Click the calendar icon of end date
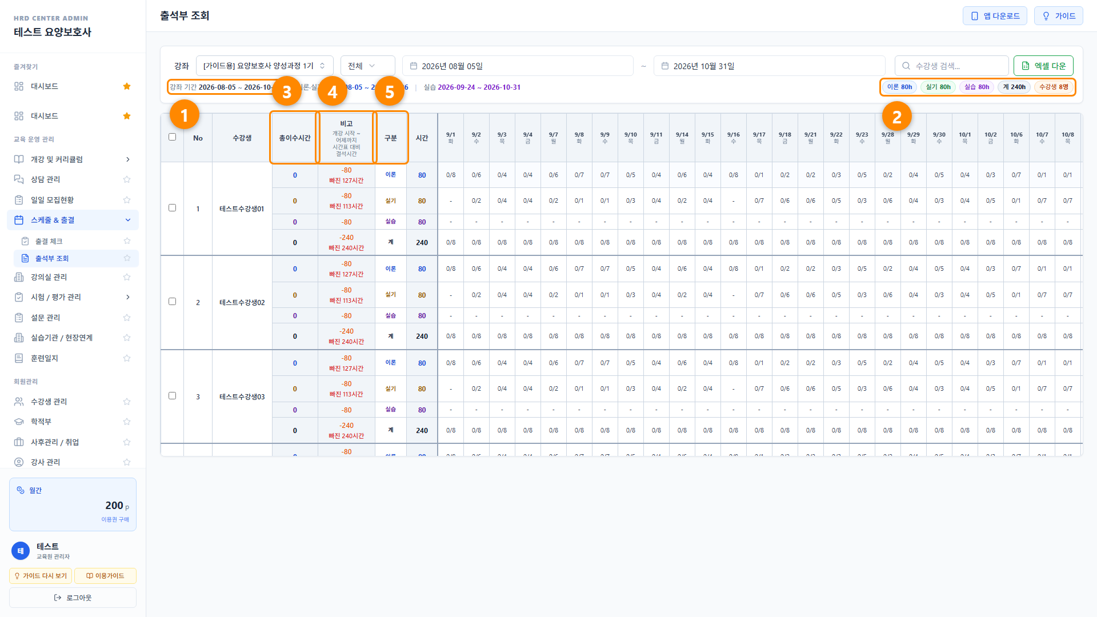Screen dimensions: 1097x617 [x=665, y=66]
